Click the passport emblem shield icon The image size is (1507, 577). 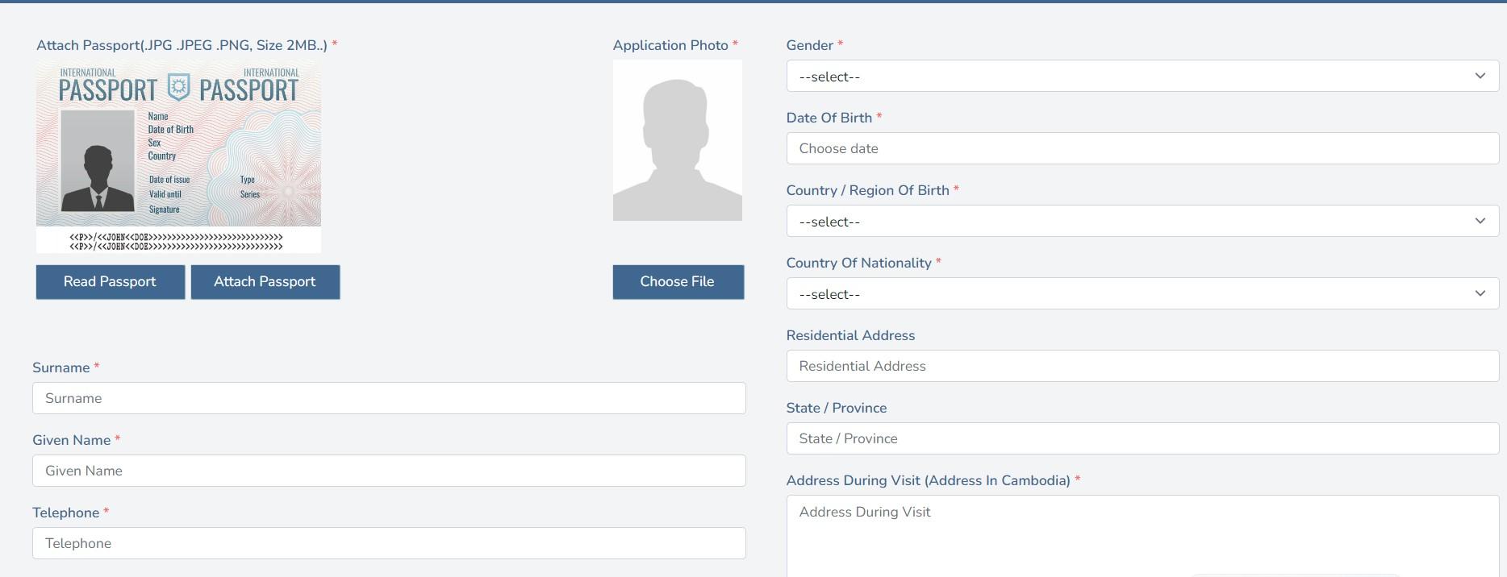178,85
